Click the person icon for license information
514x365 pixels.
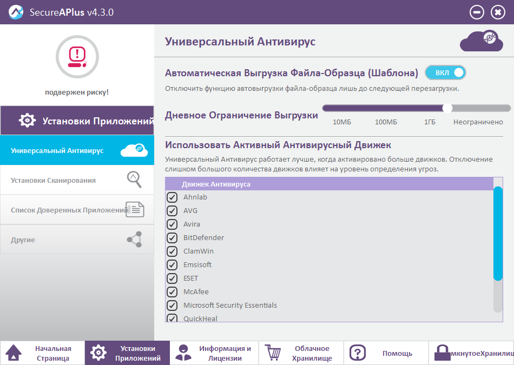(183, 353)
